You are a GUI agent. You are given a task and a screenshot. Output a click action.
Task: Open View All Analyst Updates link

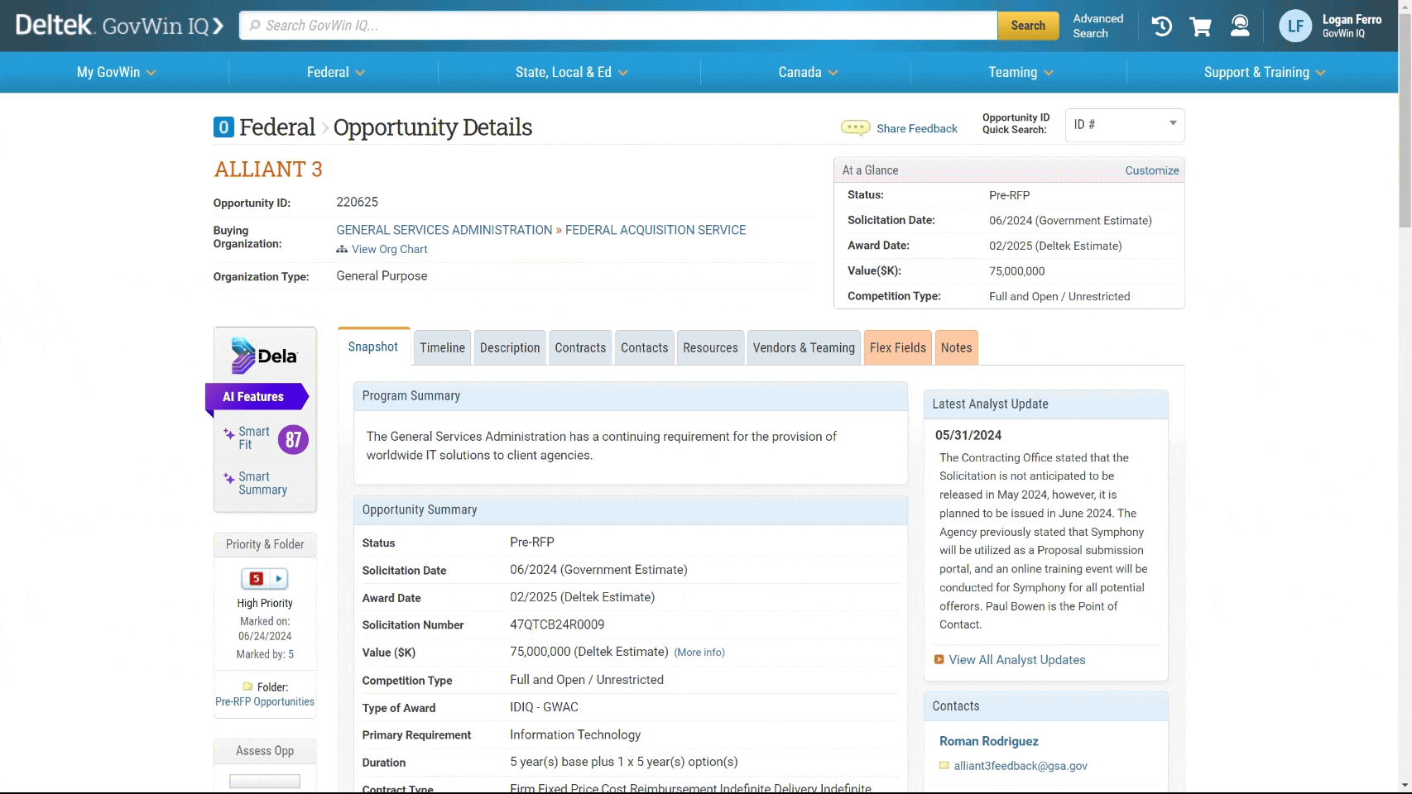1016,660
